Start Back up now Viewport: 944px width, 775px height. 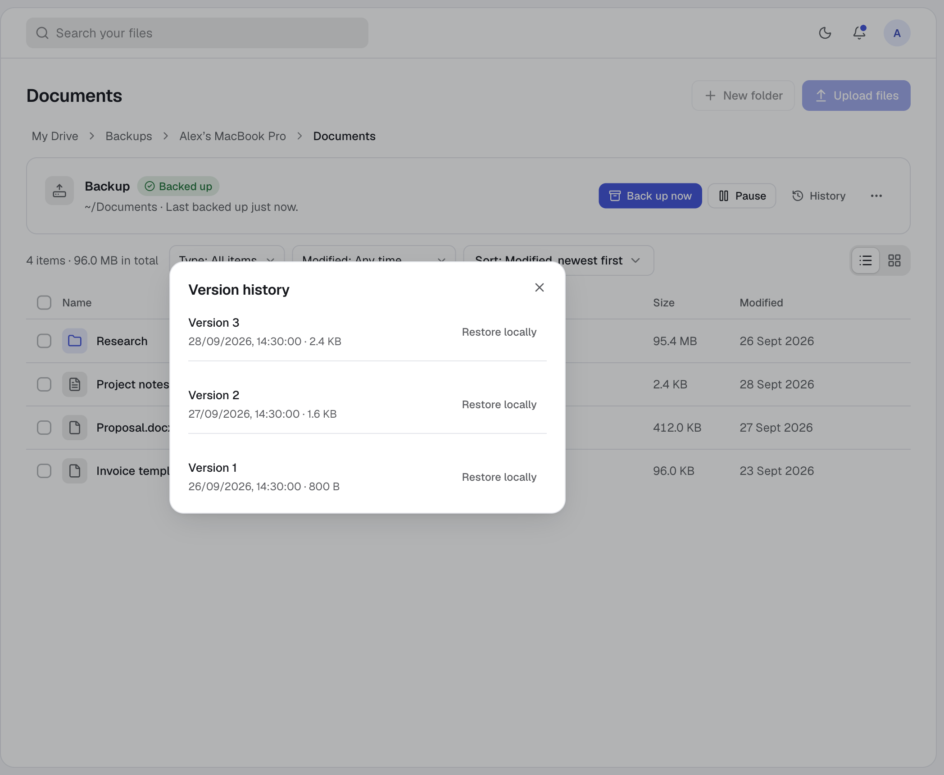click(x=650, y=196)
